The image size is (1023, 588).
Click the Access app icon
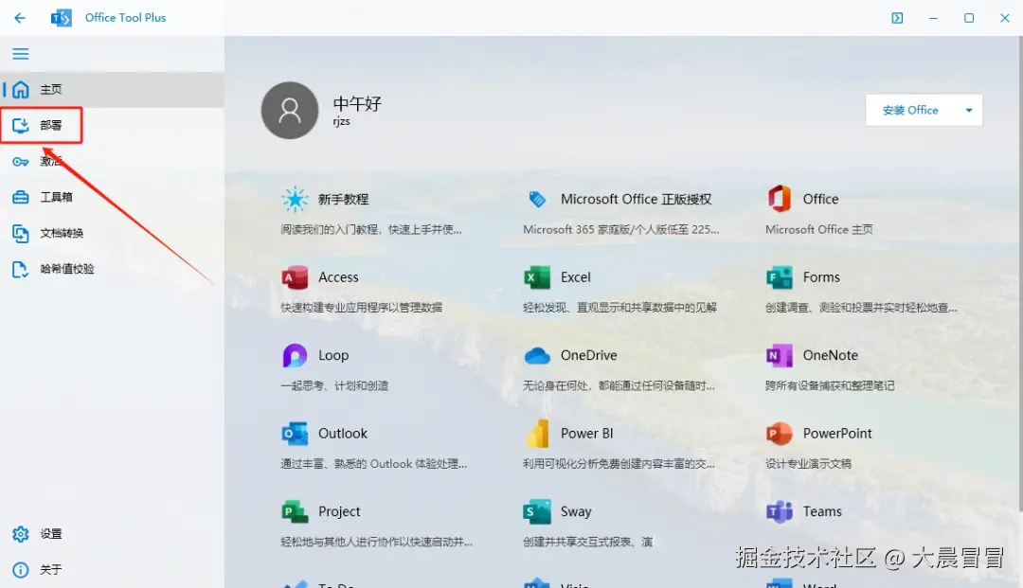coord(295,277)
